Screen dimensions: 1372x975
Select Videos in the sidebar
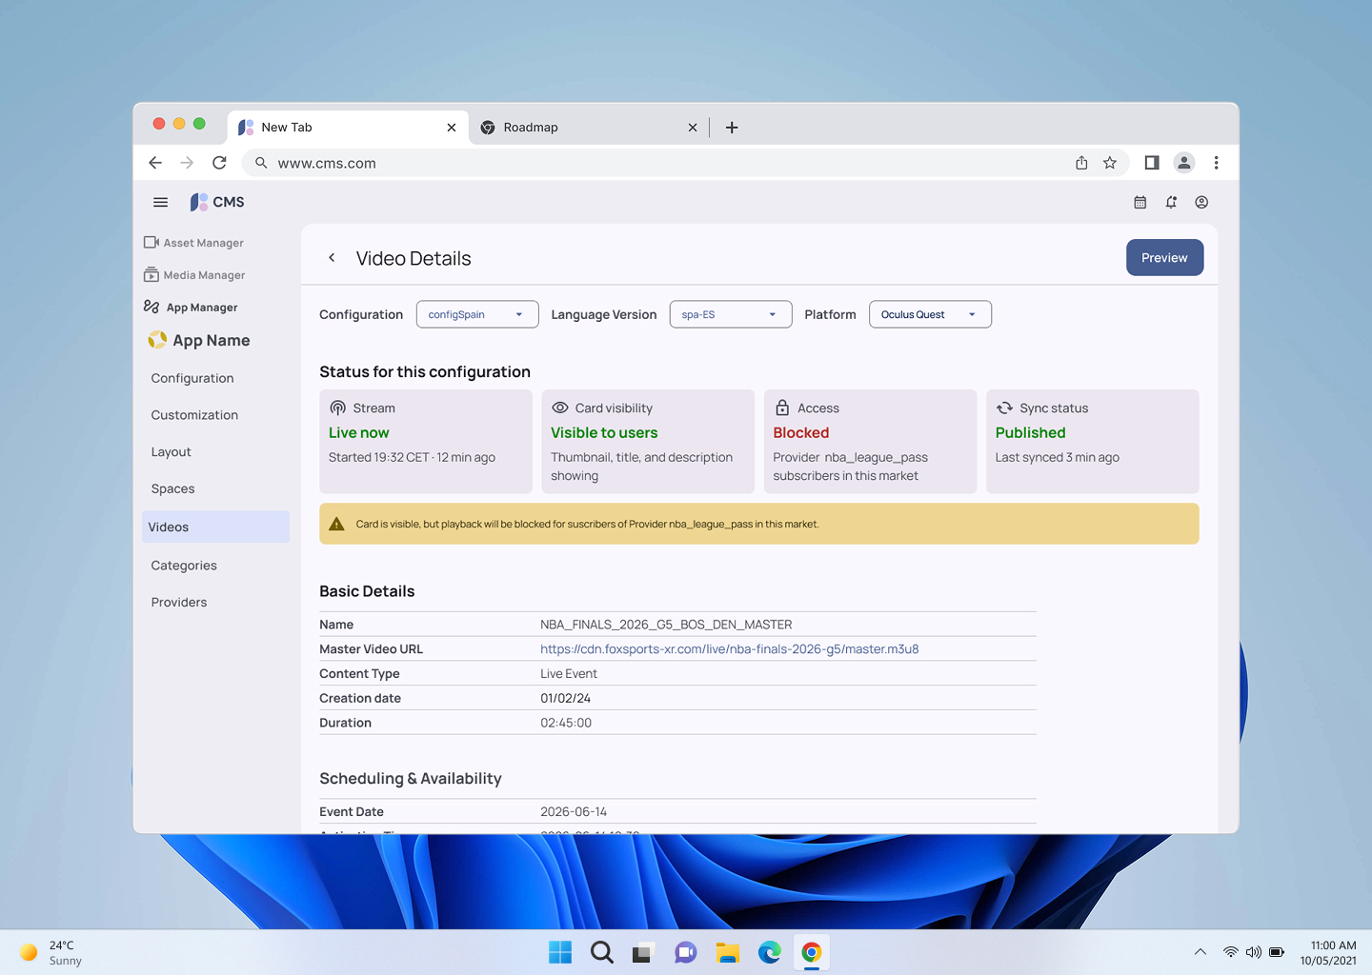click(x=215, y=527)
